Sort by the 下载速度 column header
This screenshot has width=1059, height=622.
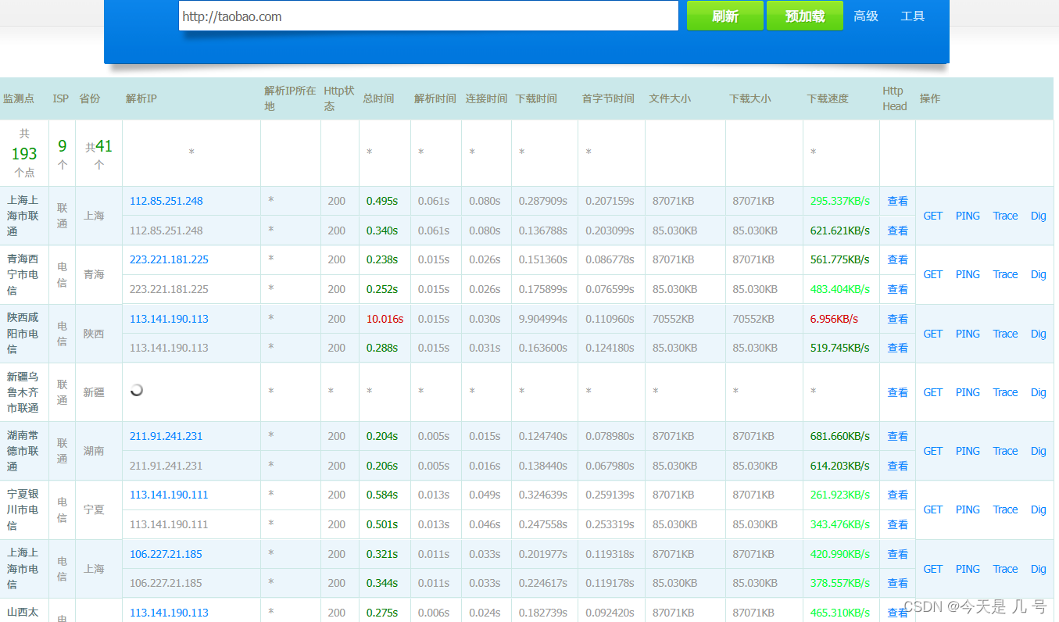(828, 98)
